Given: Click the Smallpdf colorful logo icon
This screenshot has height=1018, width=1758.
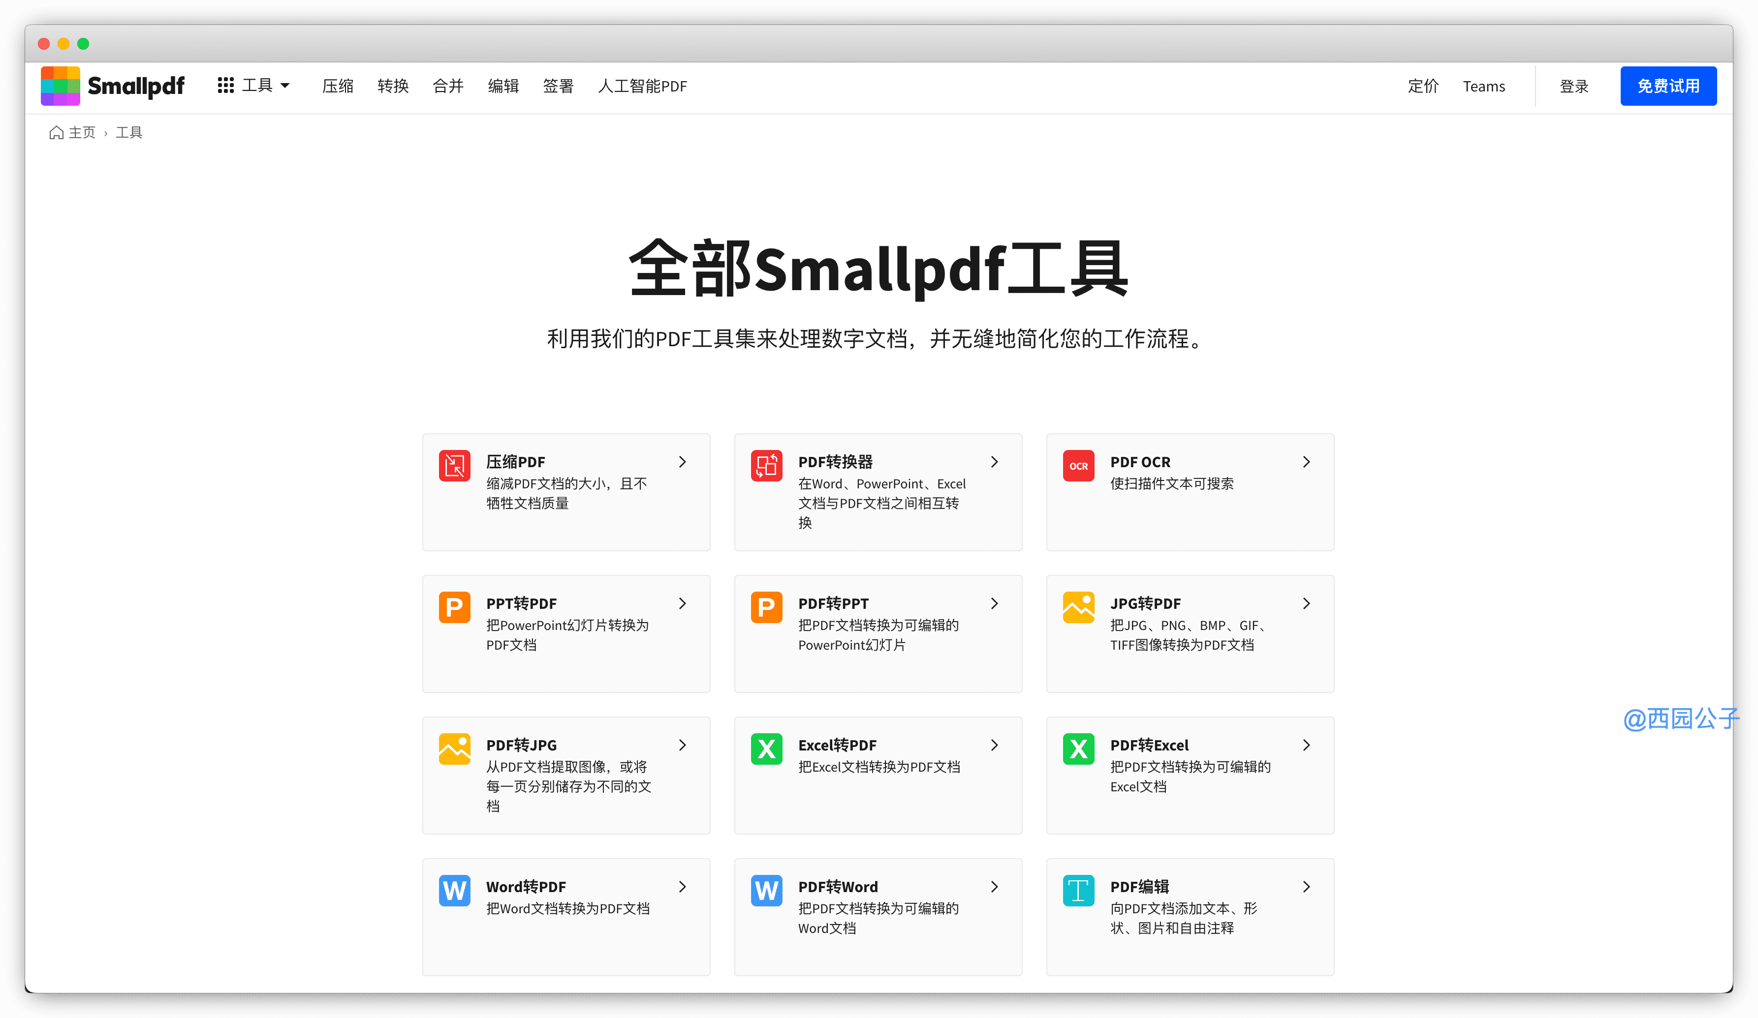Looking at the screenshot, I should tap(60, 86).
